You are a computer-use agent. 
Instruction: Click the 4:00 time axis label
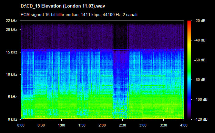184,125
